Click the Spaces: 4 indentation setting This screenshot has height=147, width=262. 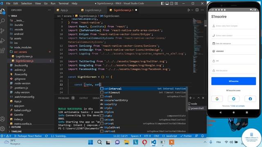[136, 136]
